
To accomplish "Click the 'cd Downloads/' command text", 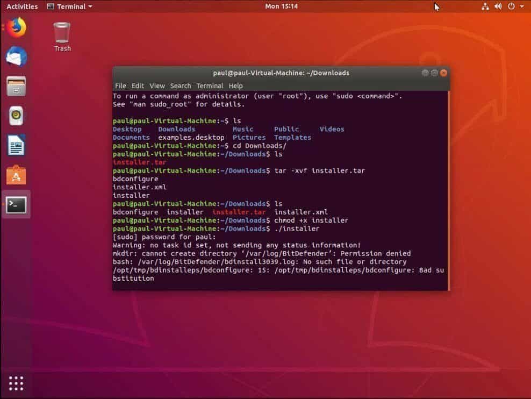I will point(260,146).
